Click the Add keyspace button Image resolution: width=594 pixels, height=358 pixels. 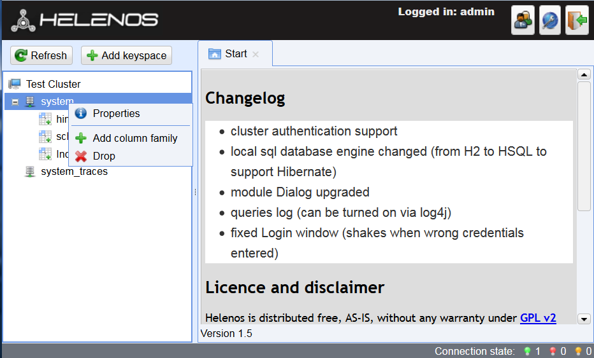click(x=126, y=55)
